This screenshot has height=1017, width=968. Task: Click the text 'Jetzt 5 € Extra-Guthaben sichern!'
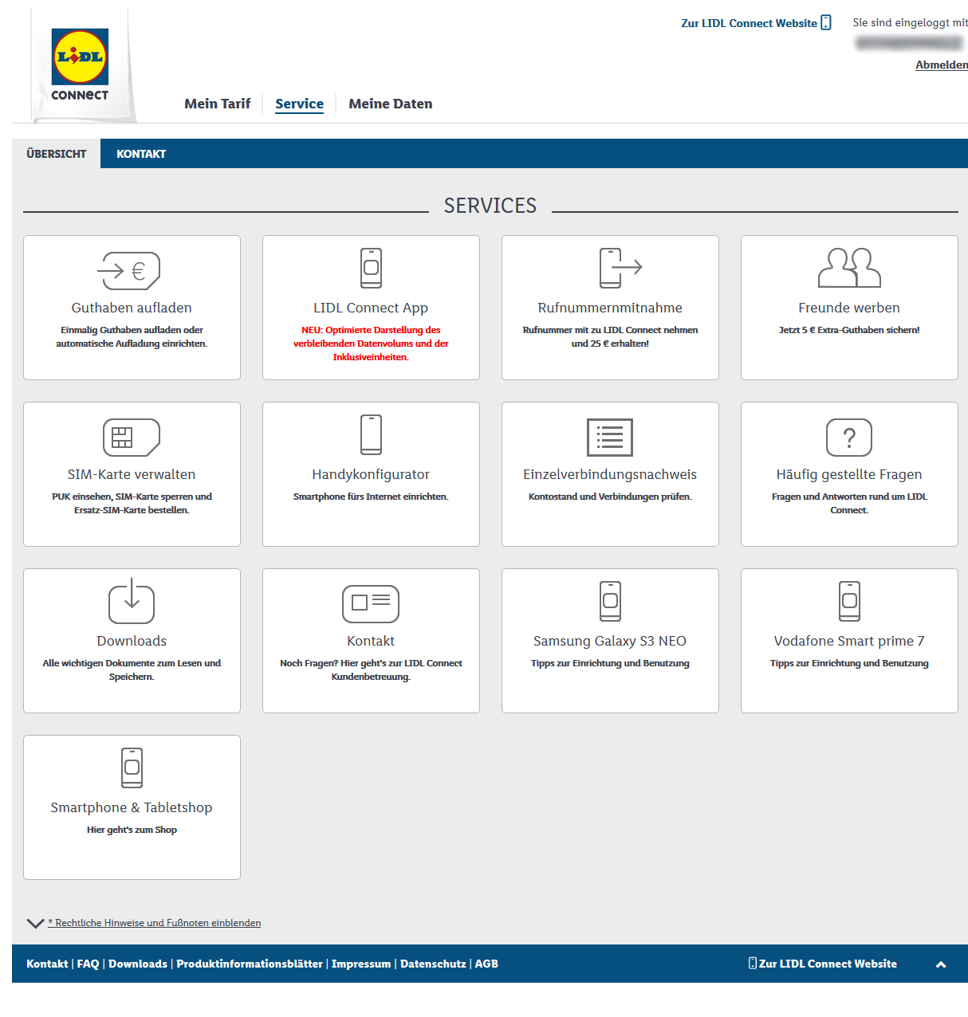[849, 330]
